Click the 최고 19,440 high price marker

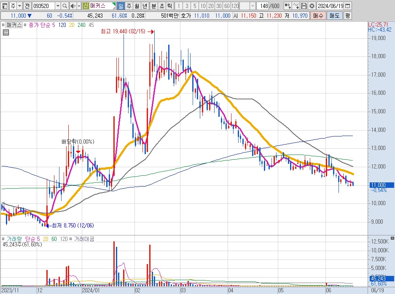pyautogui.click(x=127, y=32)
